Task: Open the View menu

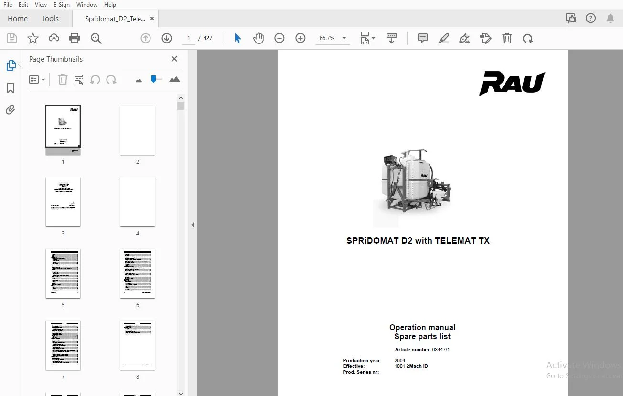Action: pos(41,5)
